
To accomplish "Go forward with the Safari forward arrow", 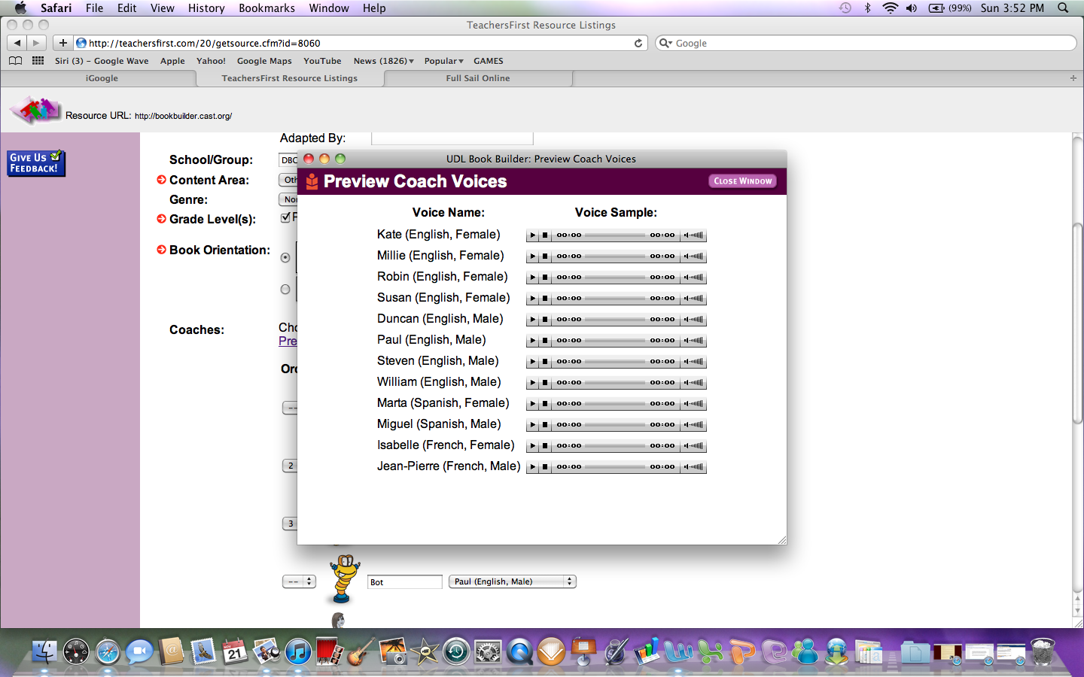I will tap(36, 43).
